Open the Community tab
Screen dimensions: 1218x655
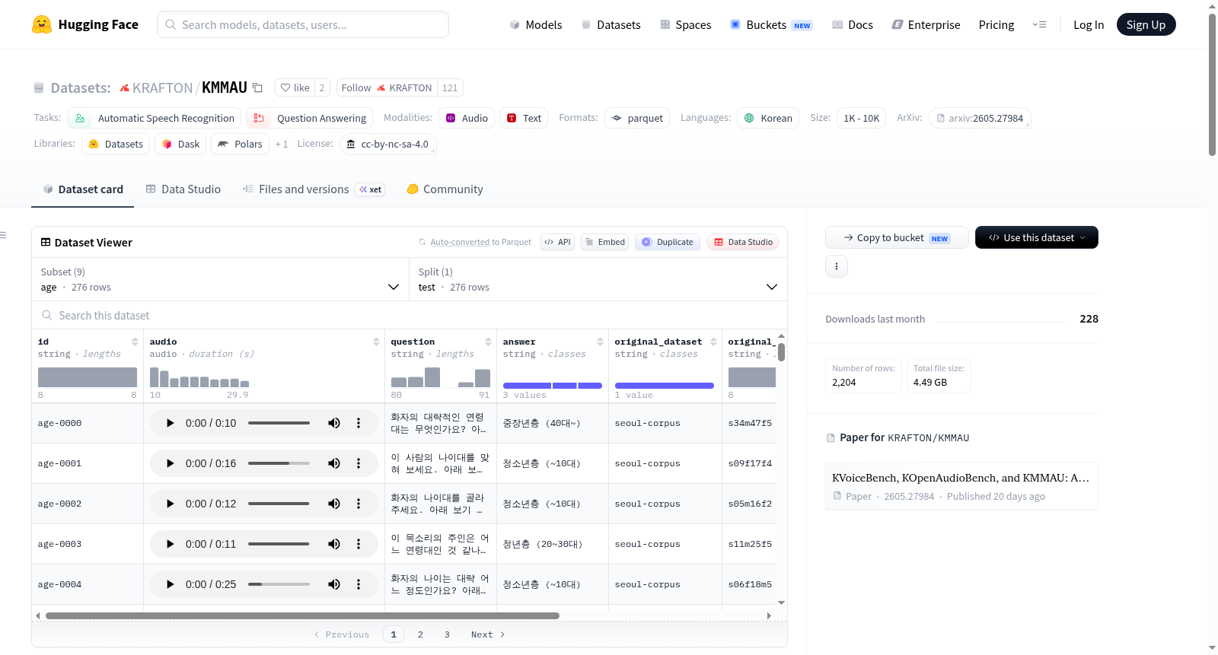[x=445, y=189]
